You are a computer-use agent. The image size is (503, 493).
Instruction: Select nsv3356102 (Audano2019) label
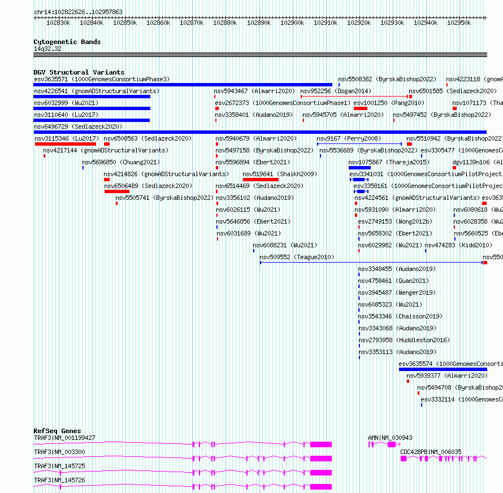[x=255, y=198]
